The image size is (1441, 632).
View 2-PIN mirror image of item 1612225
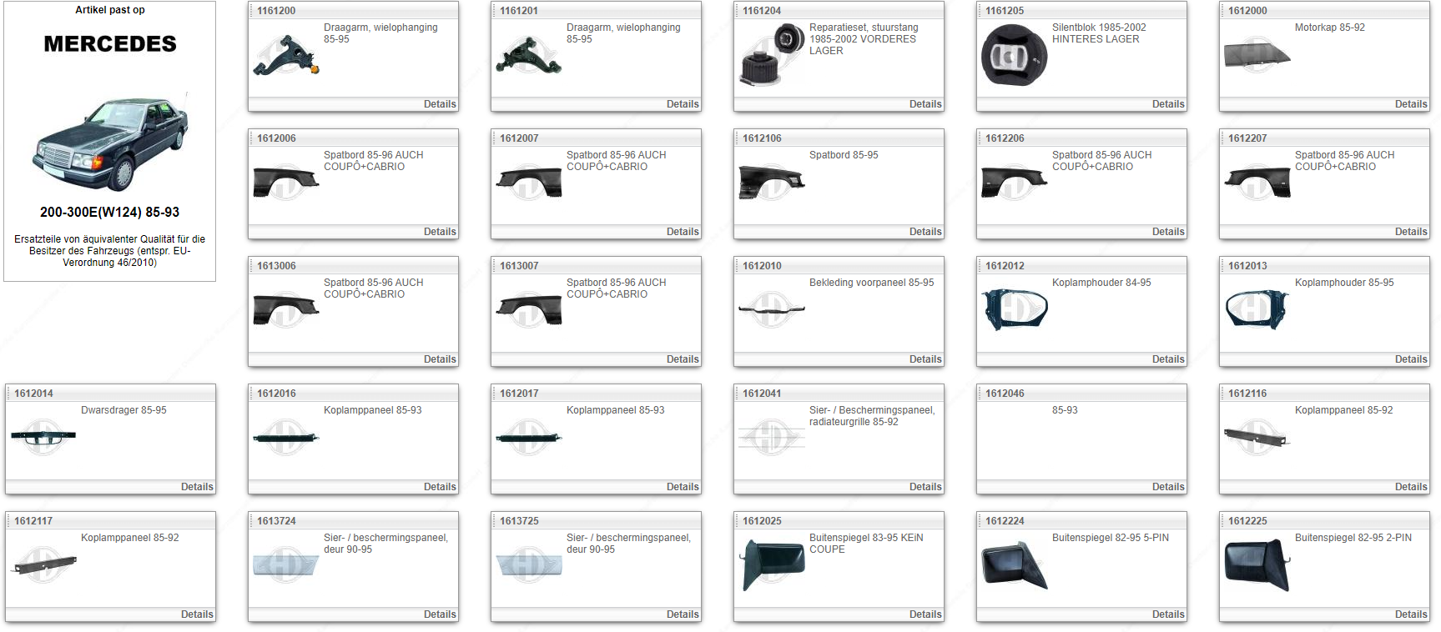pyautogui.click(x=1257, y=565)
